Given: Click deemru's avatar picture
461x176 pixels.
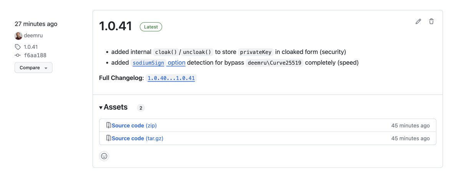Looking at the screenshot, I should click(x=18, y=36).
